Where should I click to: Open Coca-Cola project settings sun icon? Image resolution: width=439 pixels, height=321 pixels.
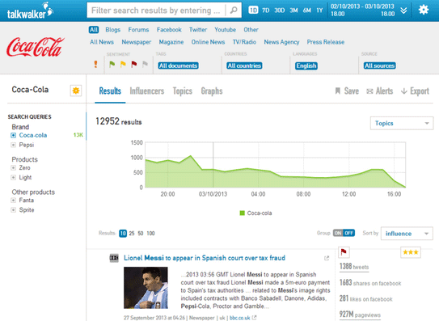[76, 91]
